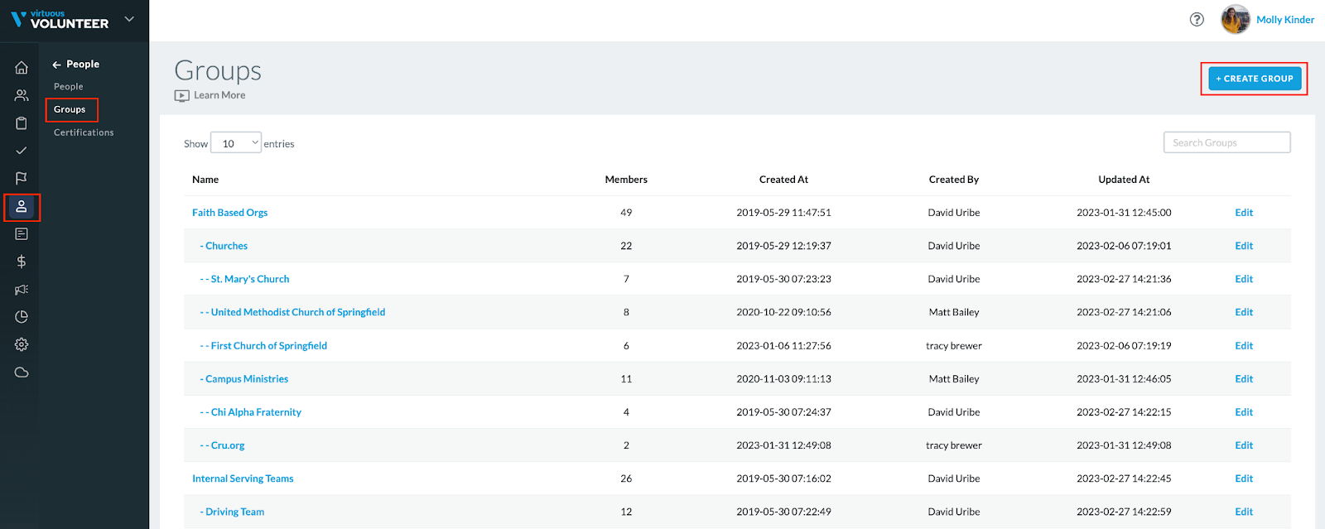Sort by the Members column header

[626, 180]
